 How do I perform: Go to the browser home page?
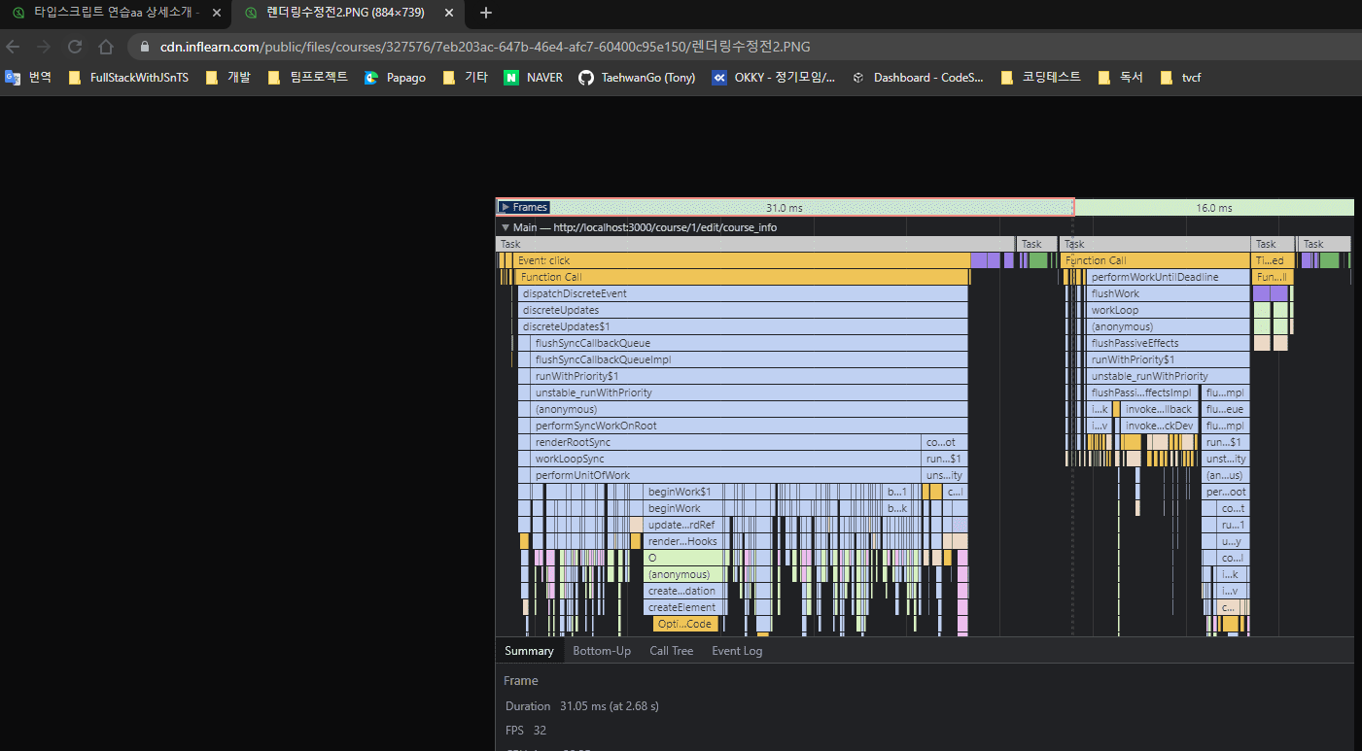106,47
